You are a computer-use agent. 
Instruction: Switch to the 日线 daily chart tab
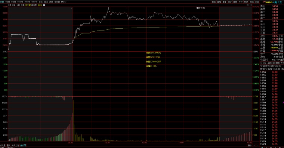41,2
